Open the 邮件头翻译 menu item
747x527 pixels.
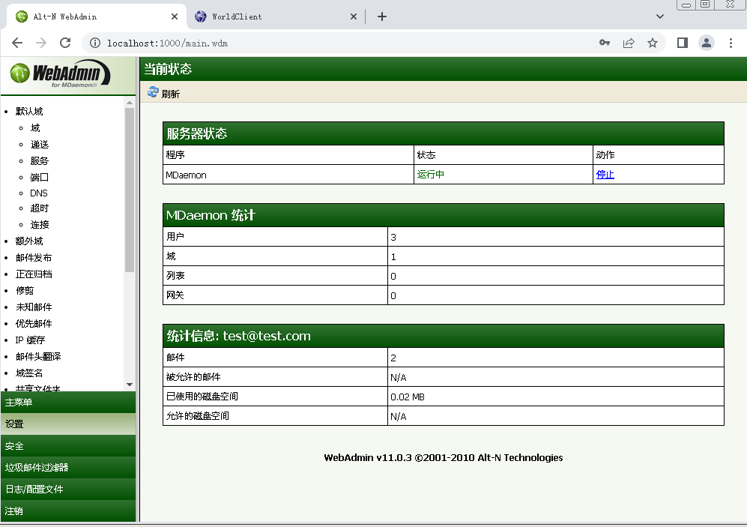coord(38,356)
